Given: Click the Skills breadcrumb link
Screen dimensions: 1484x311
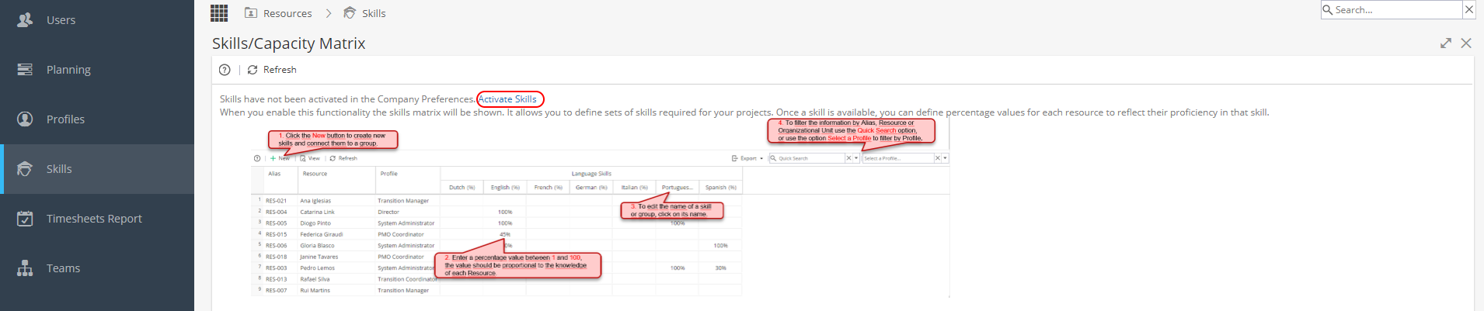Looking at the screenshot, I should coord(374,13).
